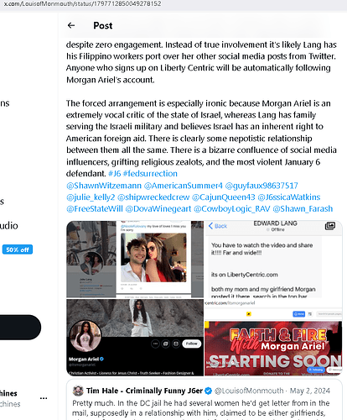Visit @Shawn_Farash profile mention

click(x=303, y=209)
